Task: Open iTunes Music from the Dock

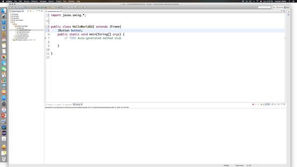Action: [x=4, y=109]
